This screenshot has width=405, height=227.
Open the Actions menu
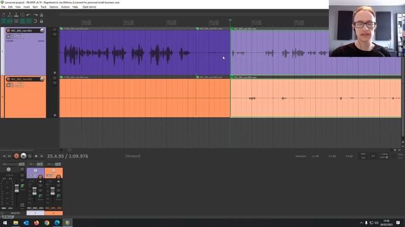tap(65, 7)
